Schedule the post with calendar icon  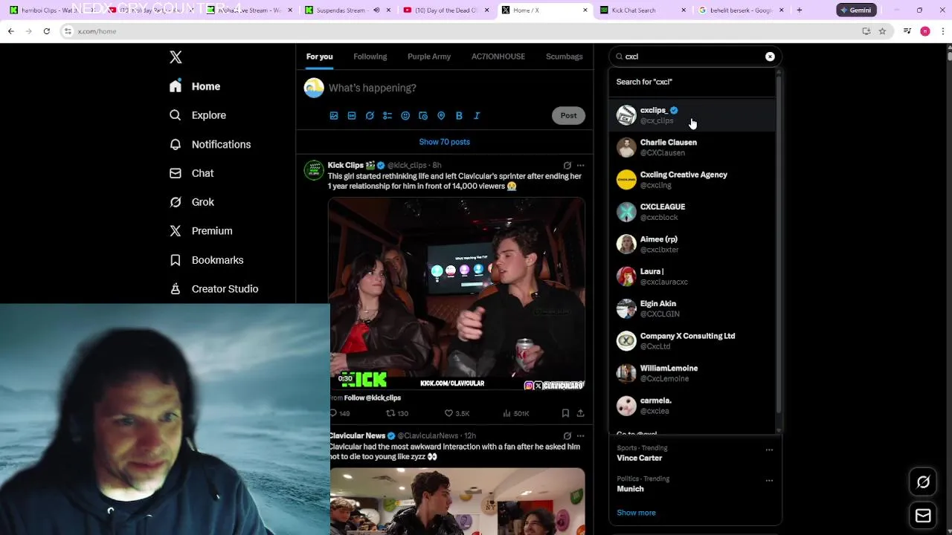pyautogui.click(x=423, y=116)
